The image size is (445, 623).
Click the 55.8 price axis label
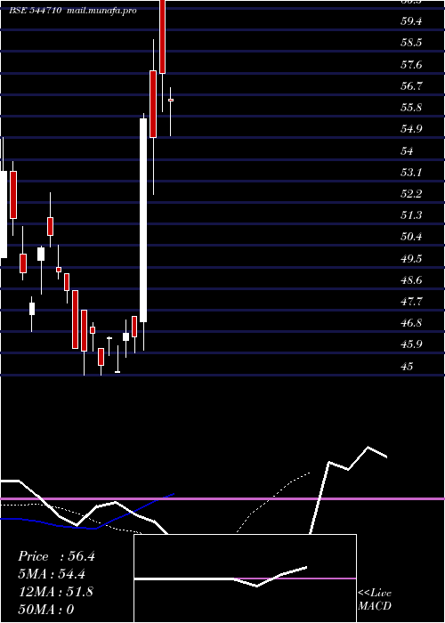tap(411, 108)
